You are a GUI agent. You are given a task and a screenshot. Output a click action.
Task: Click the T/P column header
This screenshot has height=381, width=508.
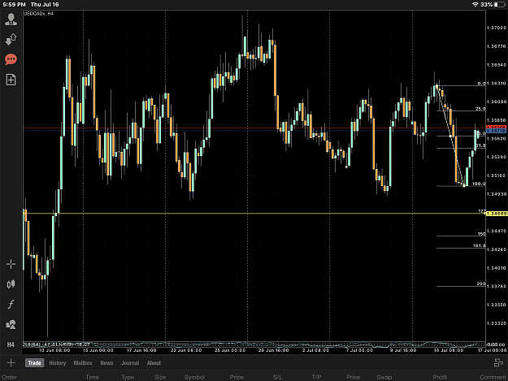coord(316,377)
